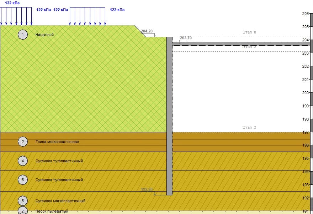
Task: Select the Суглинок мягкопластичный layer label
Action: [60, 201]
